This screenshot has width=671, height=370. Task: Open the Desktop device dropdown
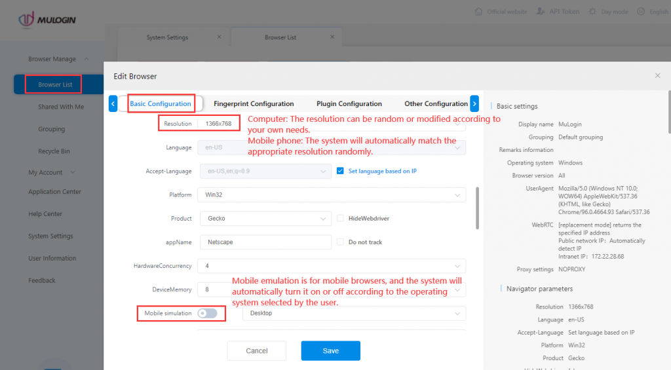tap(355, 313)
